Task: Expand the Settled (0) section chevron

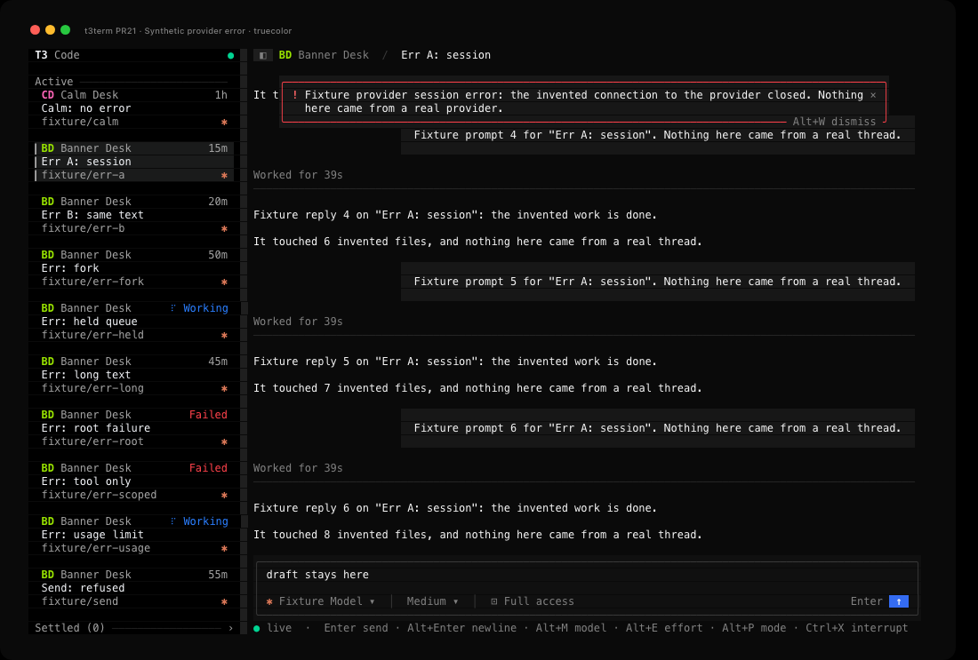Action: 231,628
